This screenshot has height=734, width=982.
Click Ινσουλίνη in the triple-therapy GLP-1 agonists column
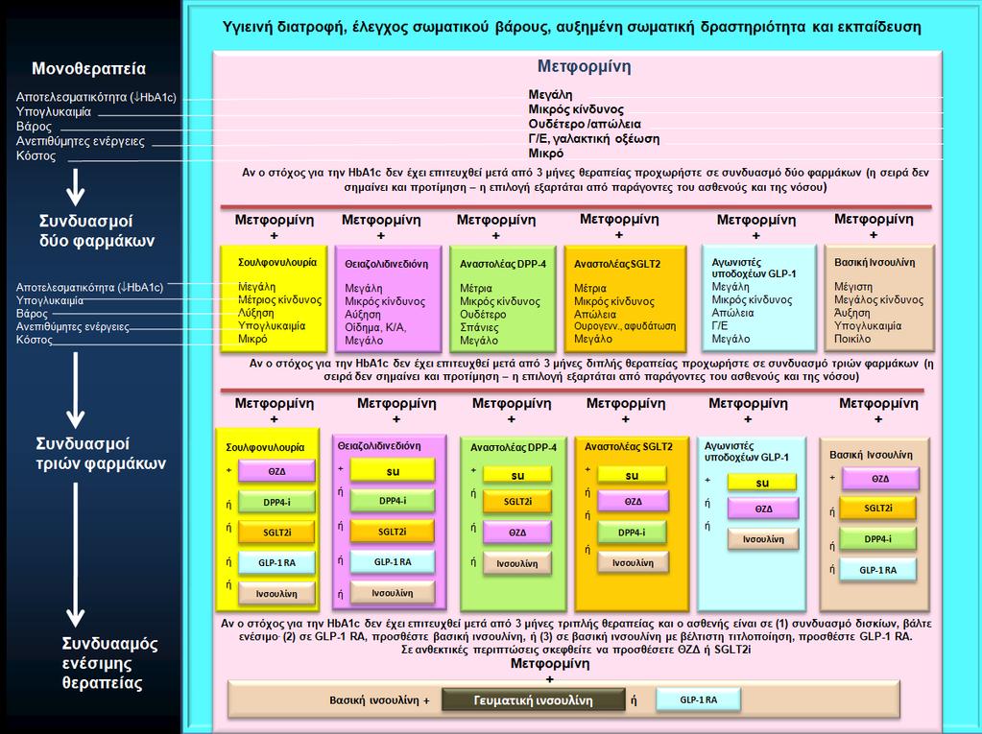point(763,539)
